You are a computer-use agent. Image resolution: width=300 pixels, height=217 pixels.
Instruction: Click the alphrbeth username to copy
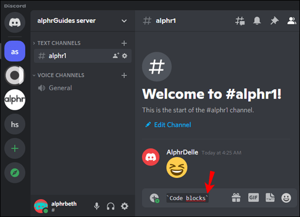[64, 203]
